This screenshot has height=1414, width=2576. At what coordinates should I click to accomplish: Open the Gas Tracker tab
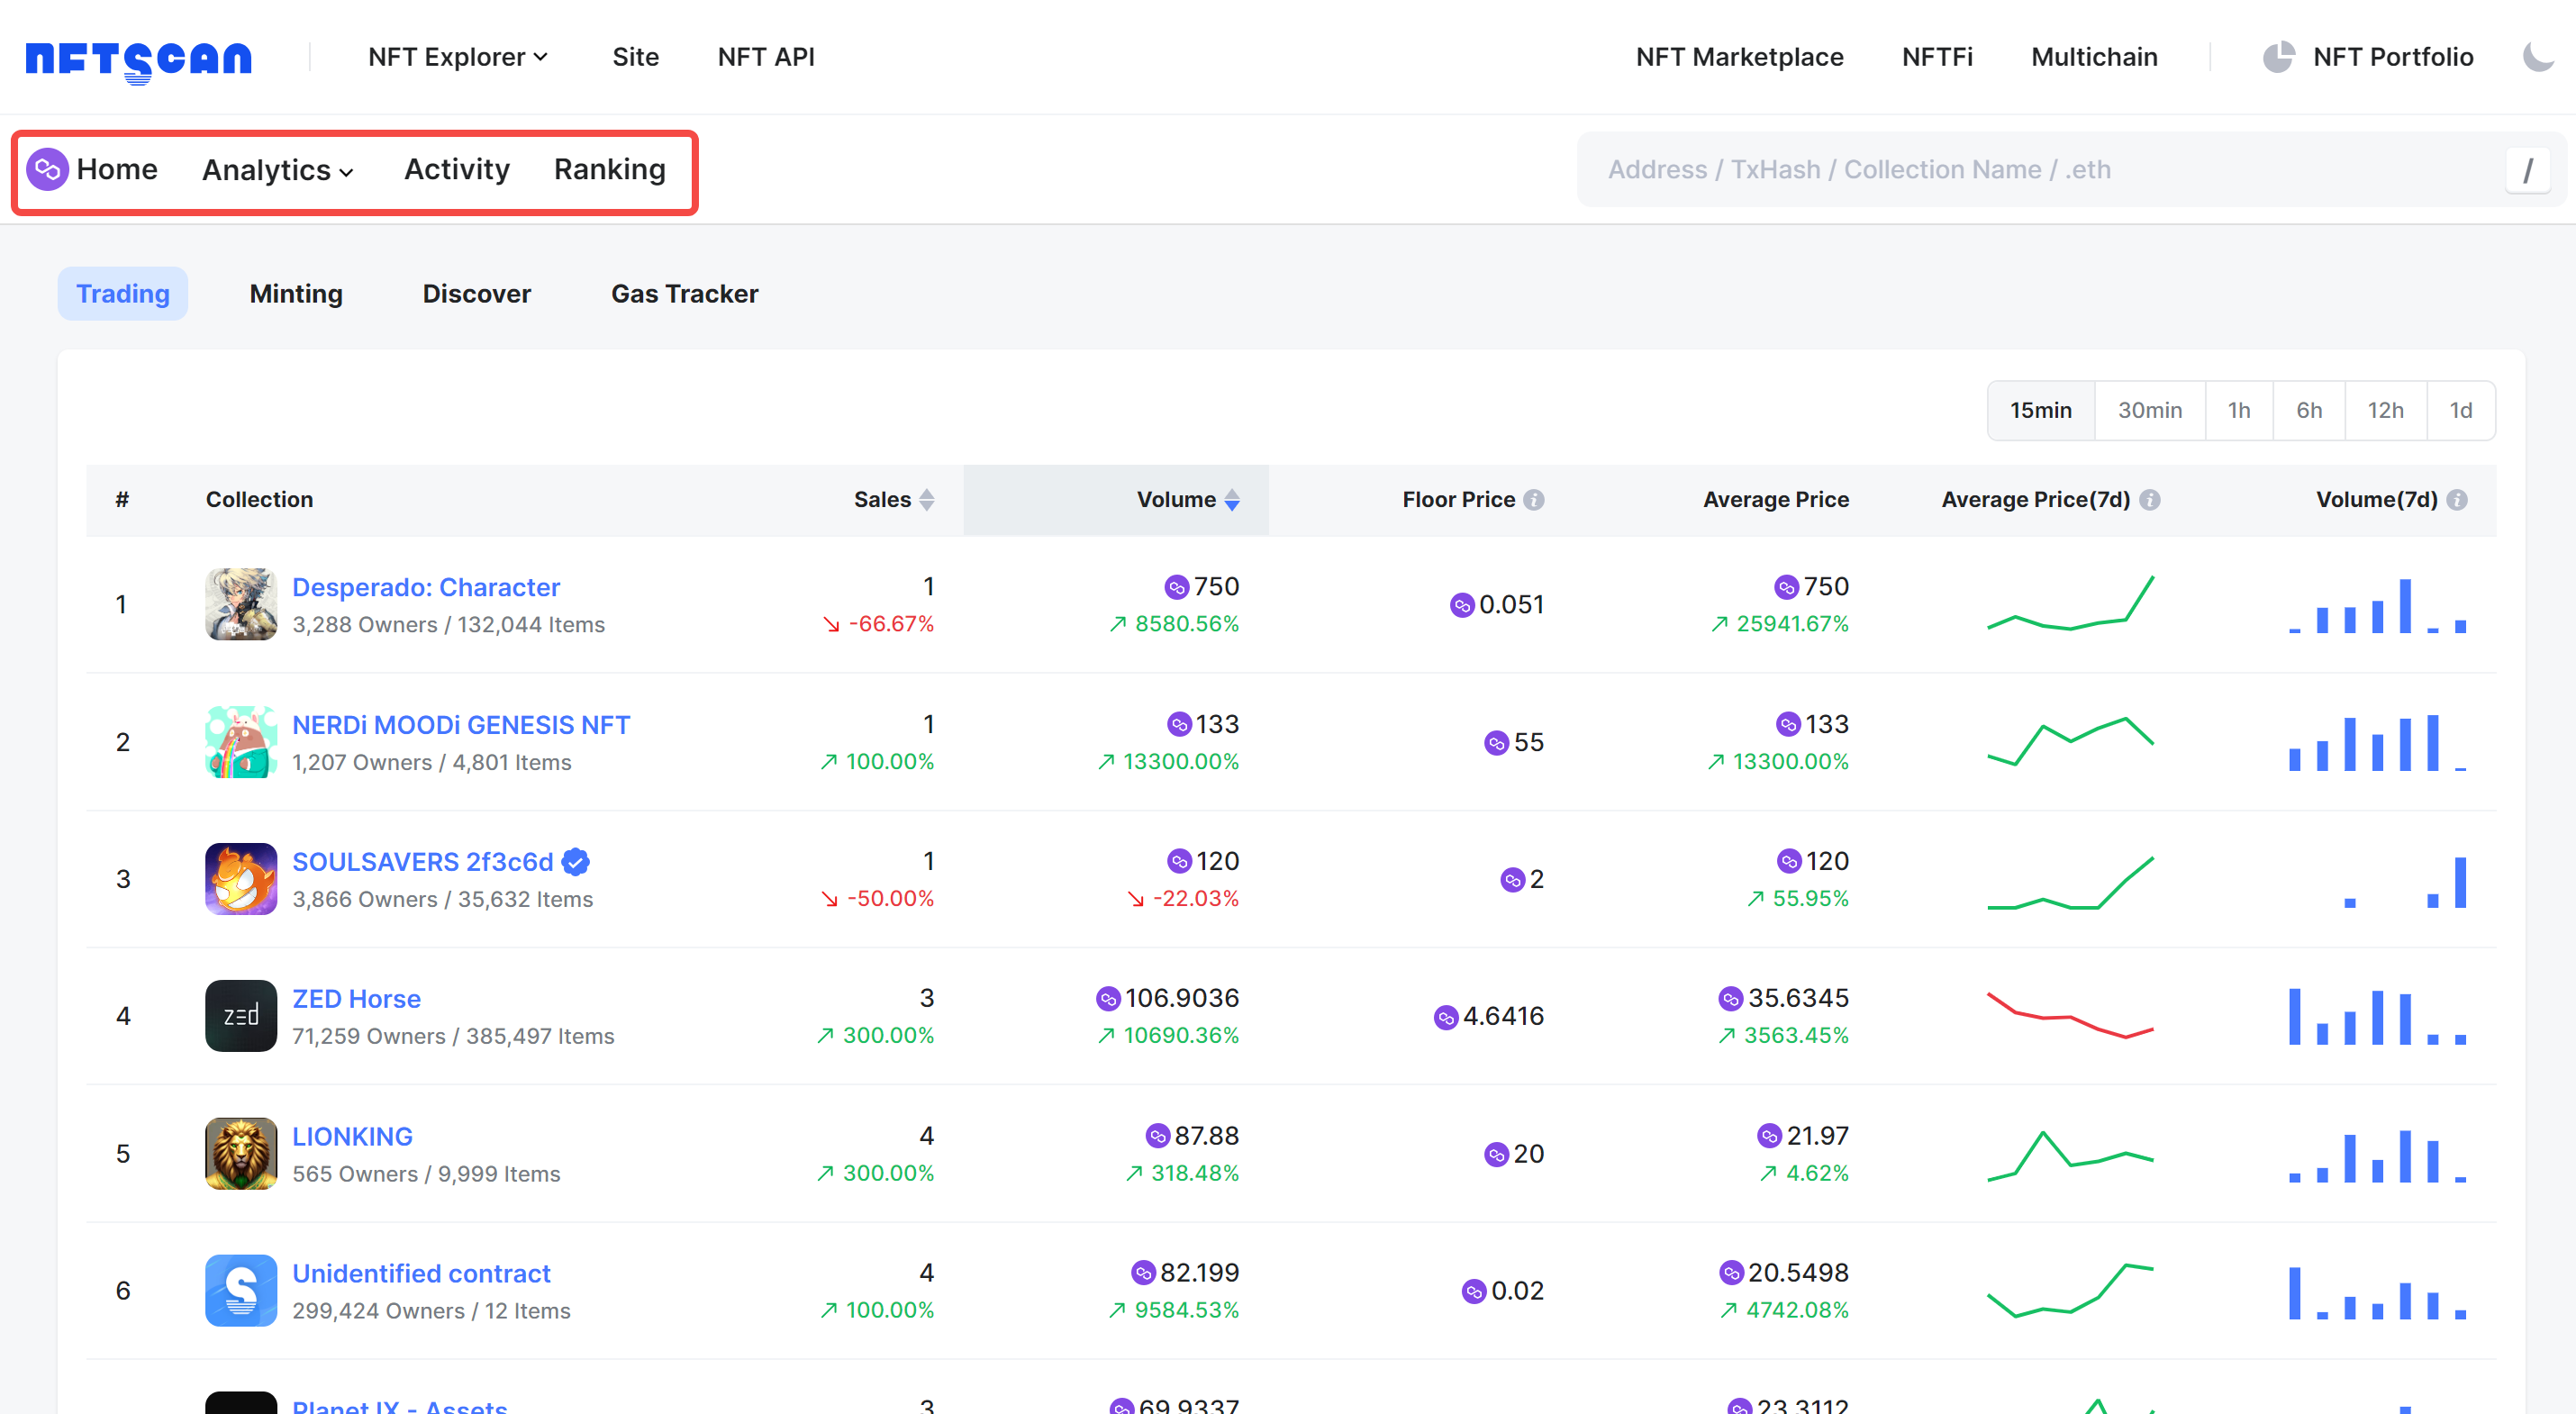pos(684,293)
